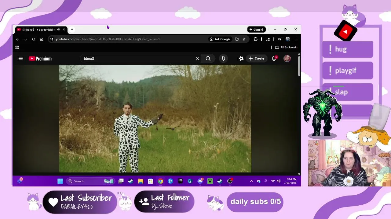Open the media controls music icon
The height and width of the screenshot is (219, 391).
[280, 39]
